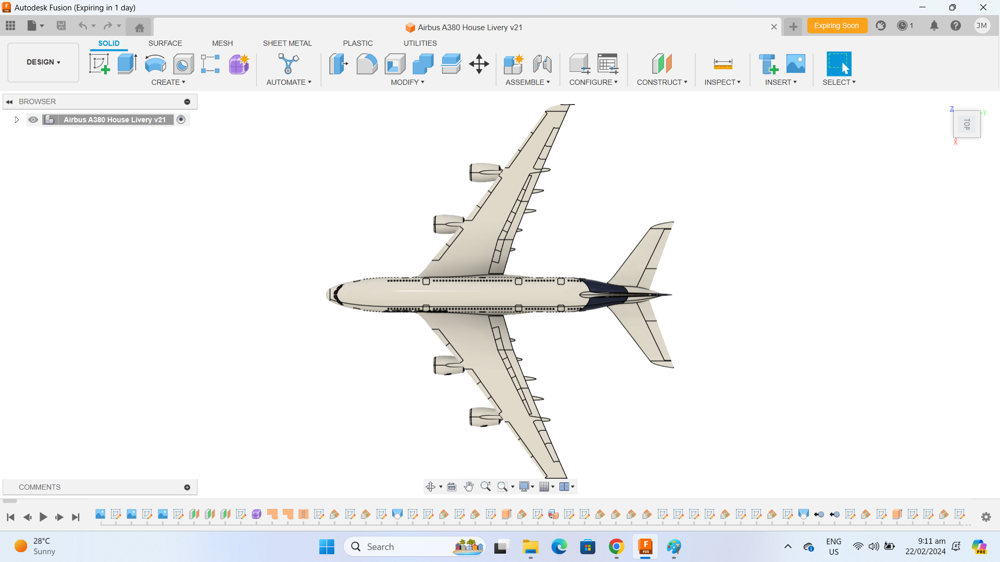
Task: Open the CREATE dropdown menu
Action: pyautogui.click(x=168, y=82)
